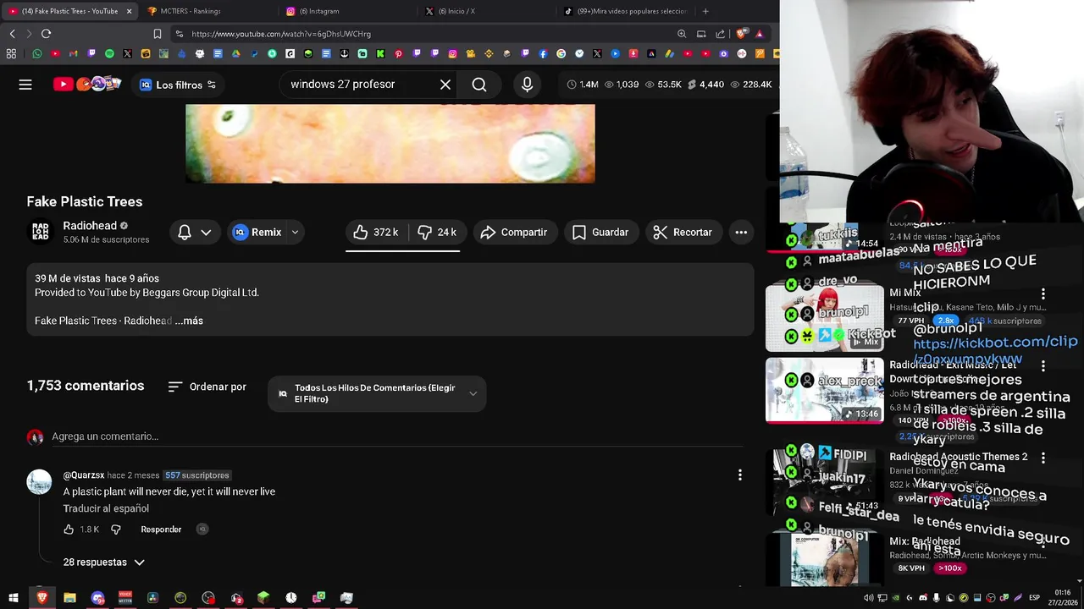1084x609 pixels.
Task: Open Brave from the taskbar
Action: click(41, 597)
